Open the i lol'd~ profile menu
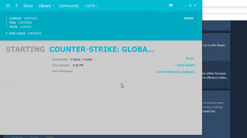 tap(91, 6)
